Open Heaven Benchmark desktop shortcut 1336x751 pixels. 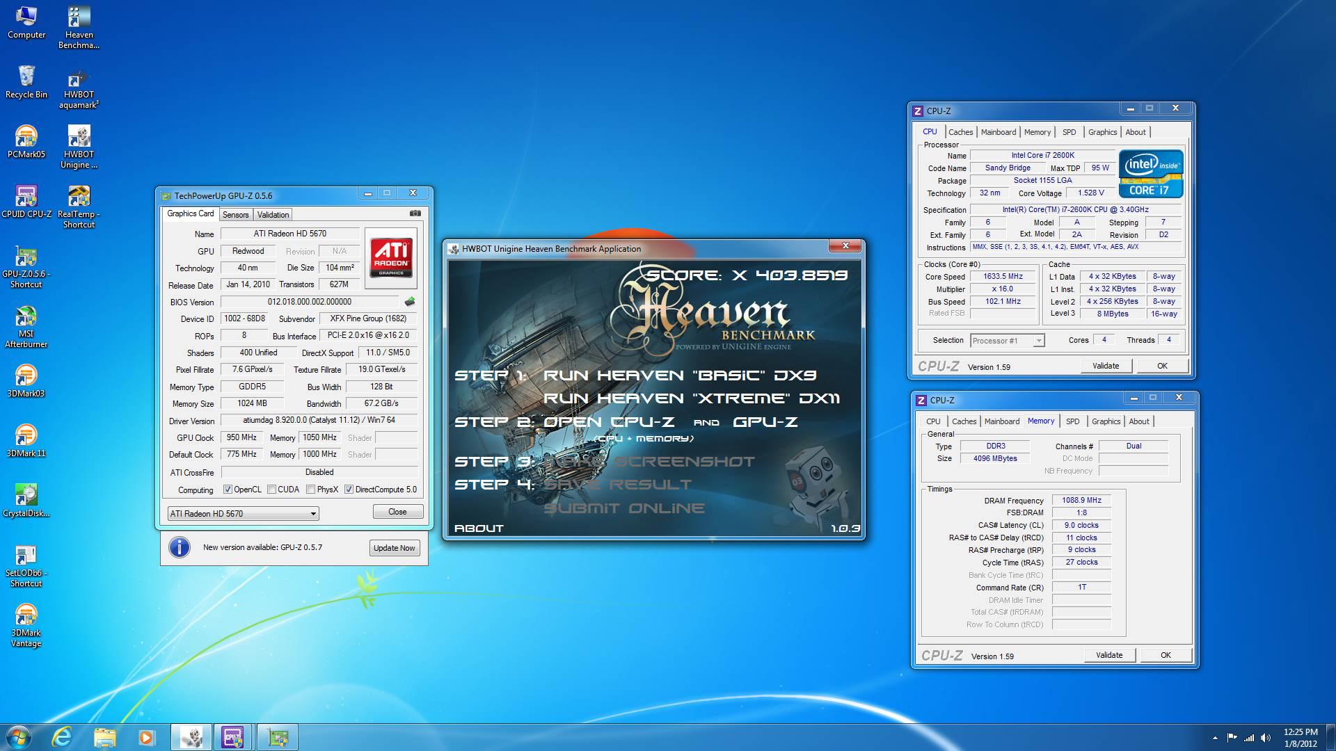click(x=79, y=28)
